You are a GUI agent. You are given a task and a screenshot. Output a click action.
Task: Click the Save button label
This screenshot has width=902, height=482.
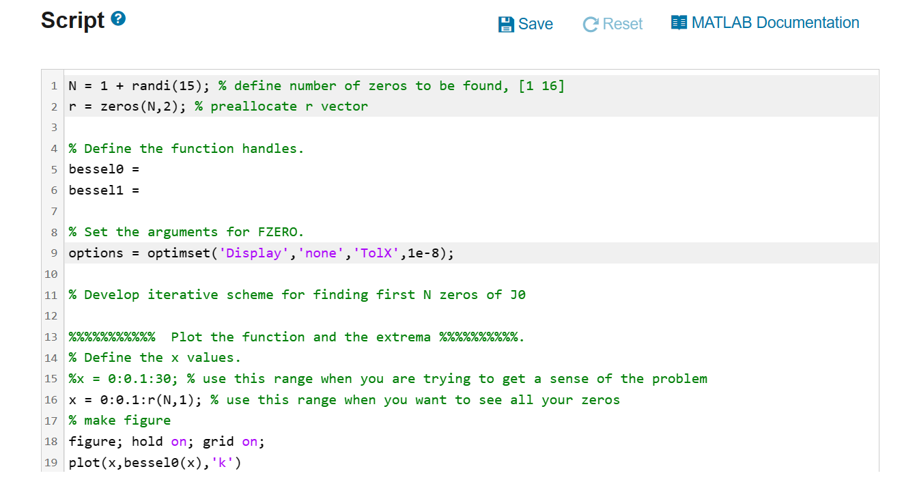click(535, 24)
